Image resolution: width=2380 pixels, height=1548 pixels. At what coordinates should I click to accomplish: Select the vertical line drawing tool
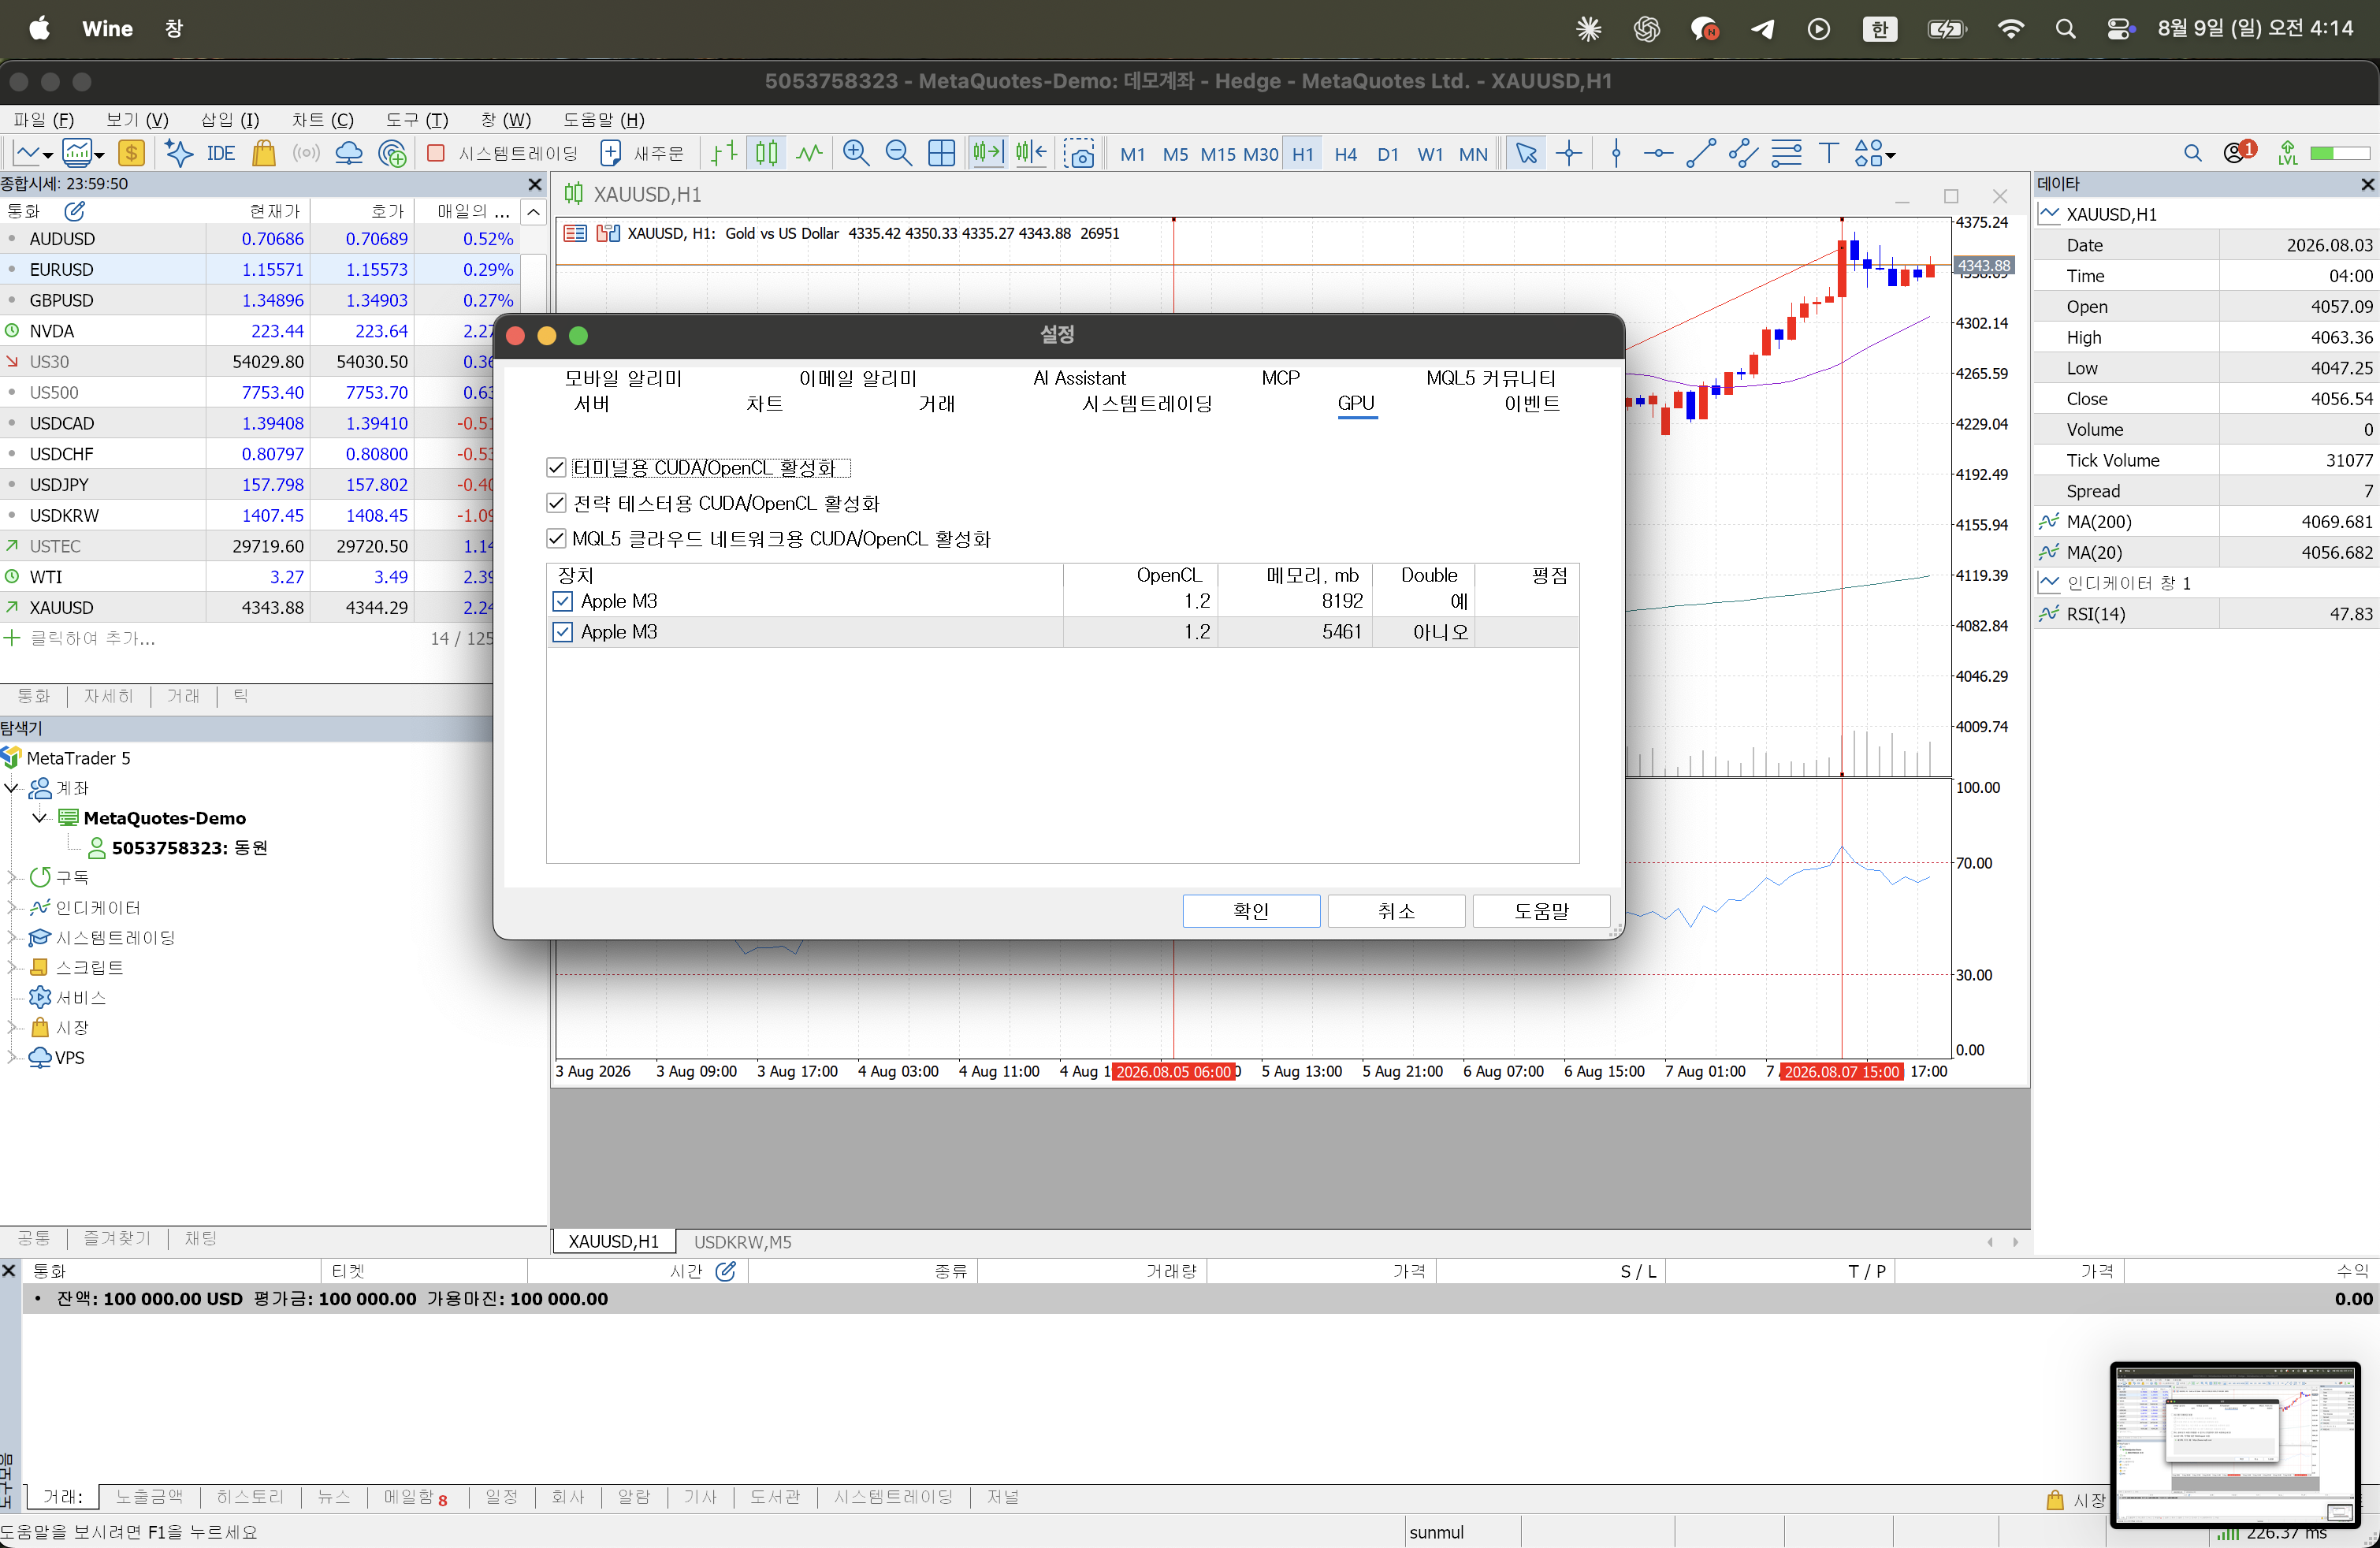coord(1616,153)
